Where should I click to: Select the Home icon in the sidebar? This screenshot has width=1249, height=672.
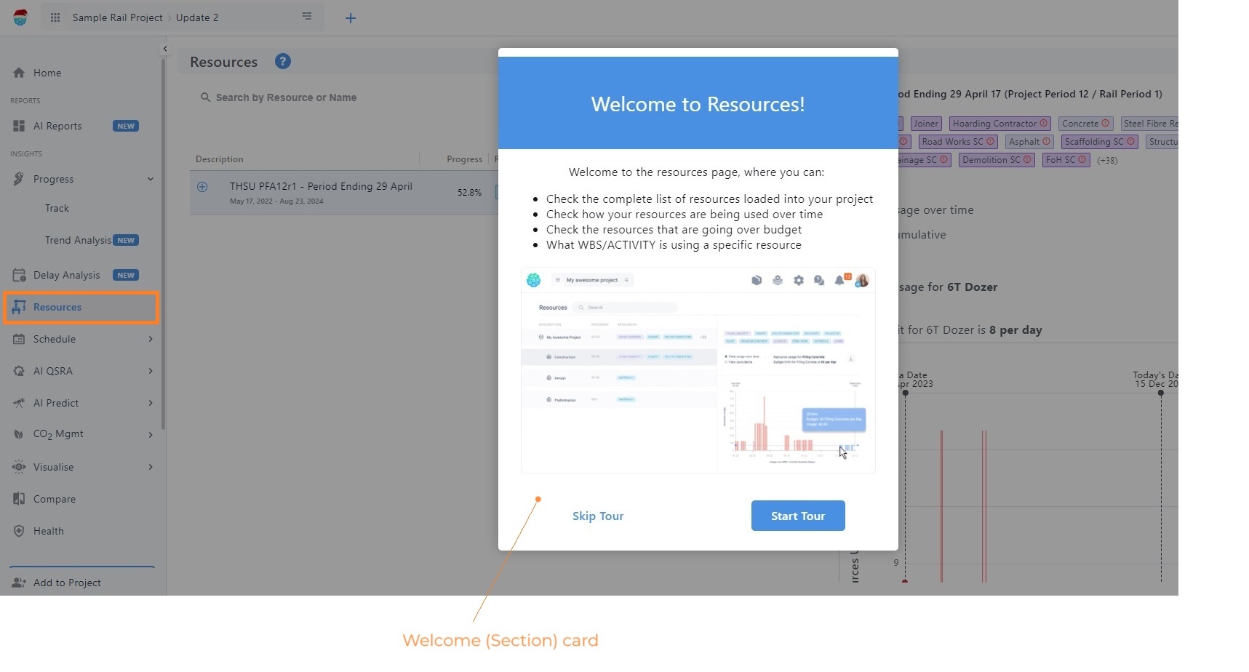[19, 73]
